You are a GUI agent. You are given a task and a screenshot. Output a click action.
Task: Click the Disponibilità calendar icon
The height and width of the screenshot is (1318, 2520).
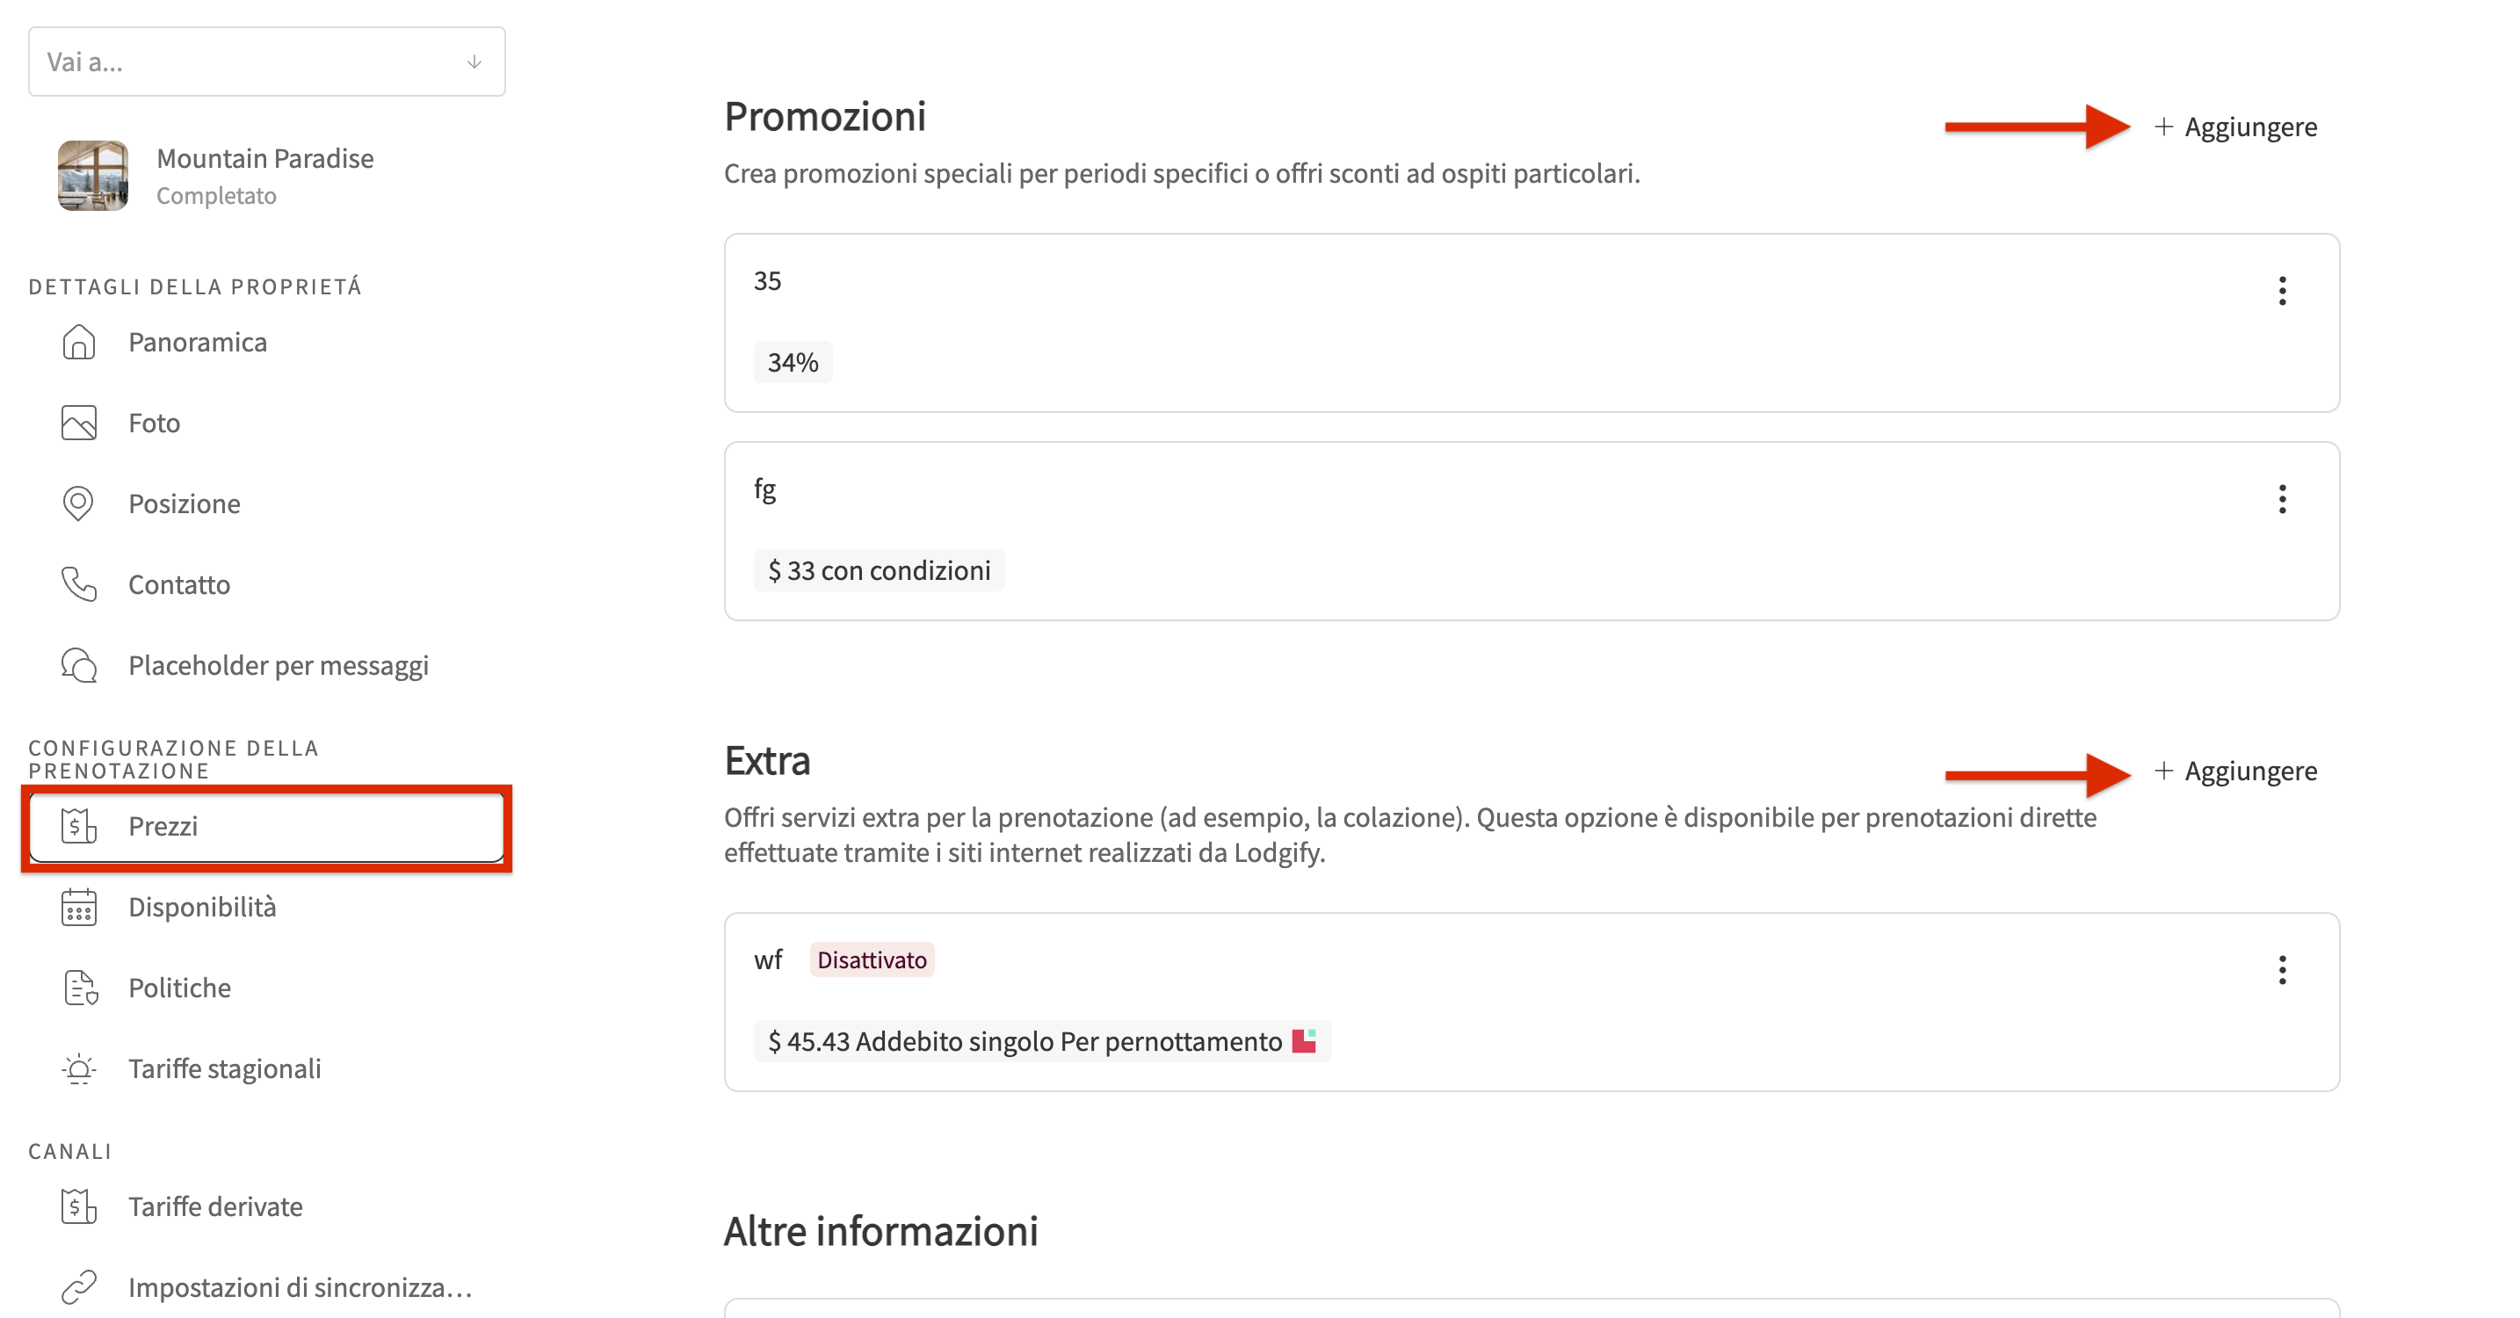(78, 907)
